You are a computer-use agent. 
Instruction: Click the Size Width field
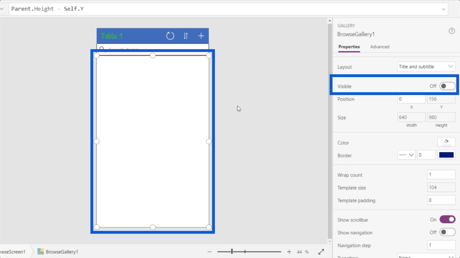click(x=411, y=117)
